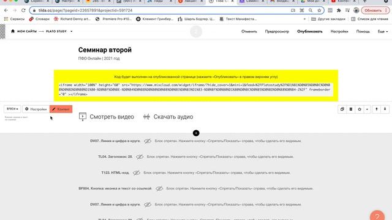The width and height of the screenshot is (392, 220).
Task: Open the Другие закладки bookmarks folder
Action: [x=328, y=19]
